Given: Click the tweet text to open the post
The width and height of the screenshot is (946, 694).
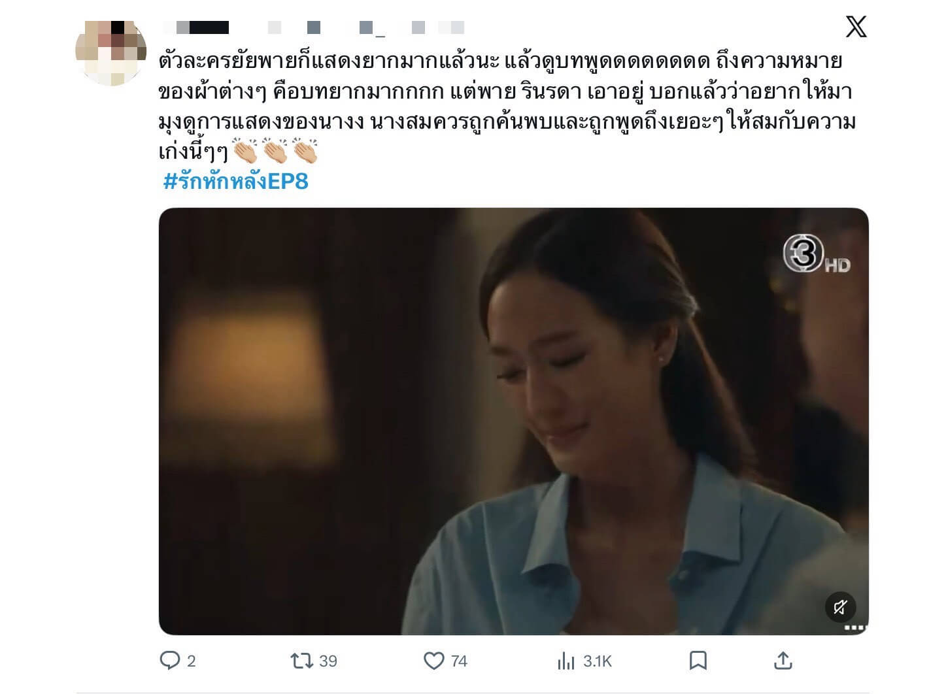Looking at the screenshot, I should 507,107.
